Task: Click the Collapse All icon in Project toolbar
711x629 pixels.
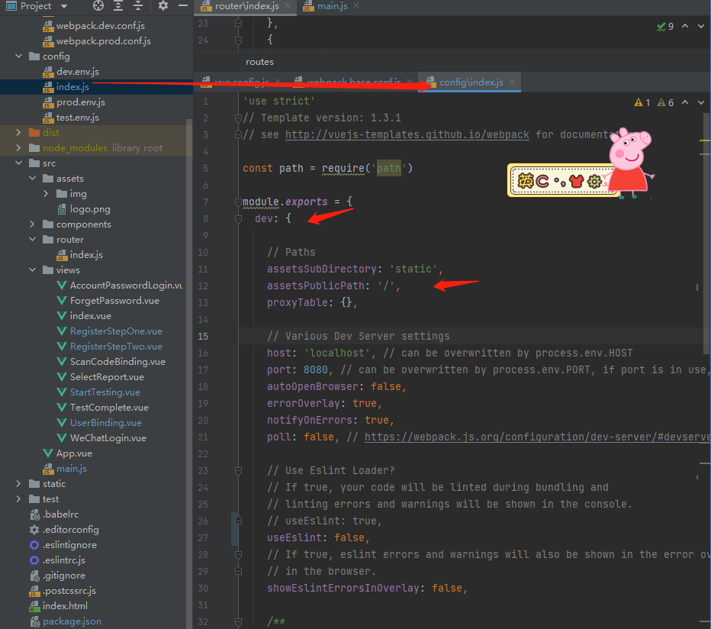Action: pyautogui.click(x=138, y=6)
